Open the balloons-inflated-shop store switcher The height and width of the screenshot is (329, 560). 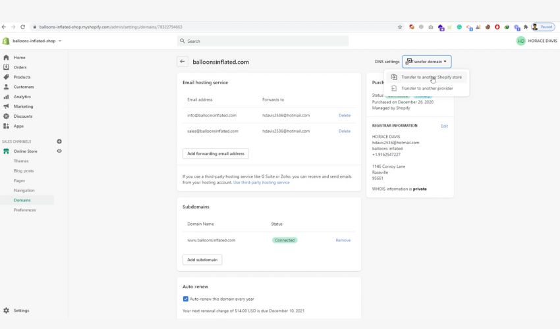click(x=37, y=41)
